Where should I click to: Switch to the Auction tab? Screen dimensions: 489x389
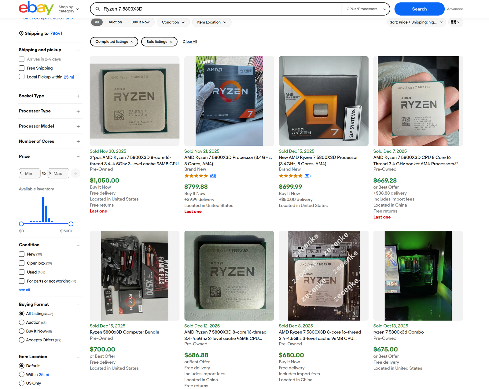(115, 22)
